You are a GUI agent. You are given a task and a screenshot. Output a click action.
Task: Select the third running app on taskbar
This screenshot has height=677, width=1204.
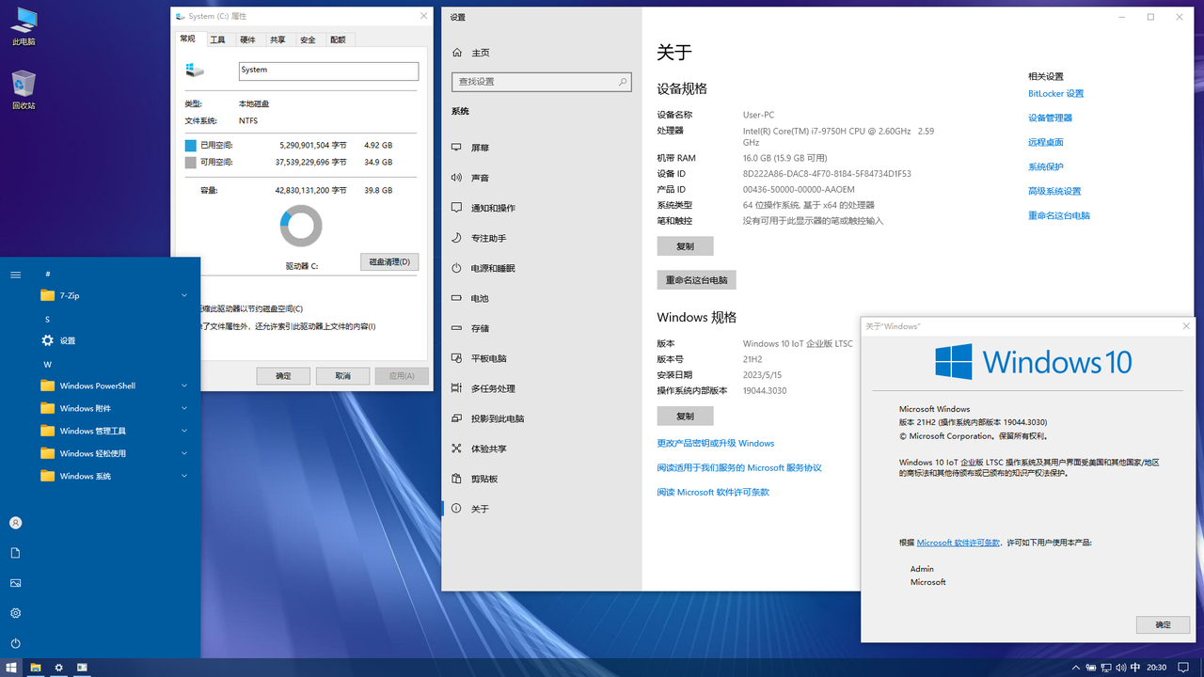coord(82,668)
